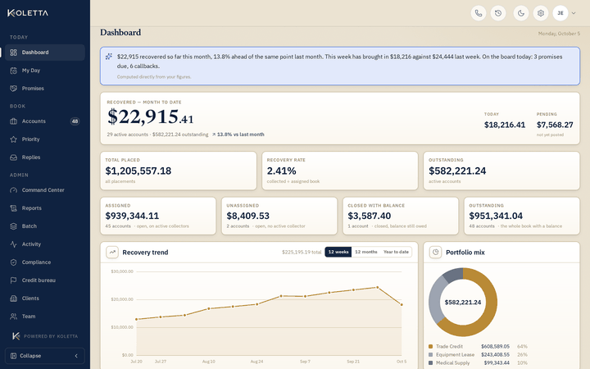Toggle dark mode moon icon

[x=521, y=13]
